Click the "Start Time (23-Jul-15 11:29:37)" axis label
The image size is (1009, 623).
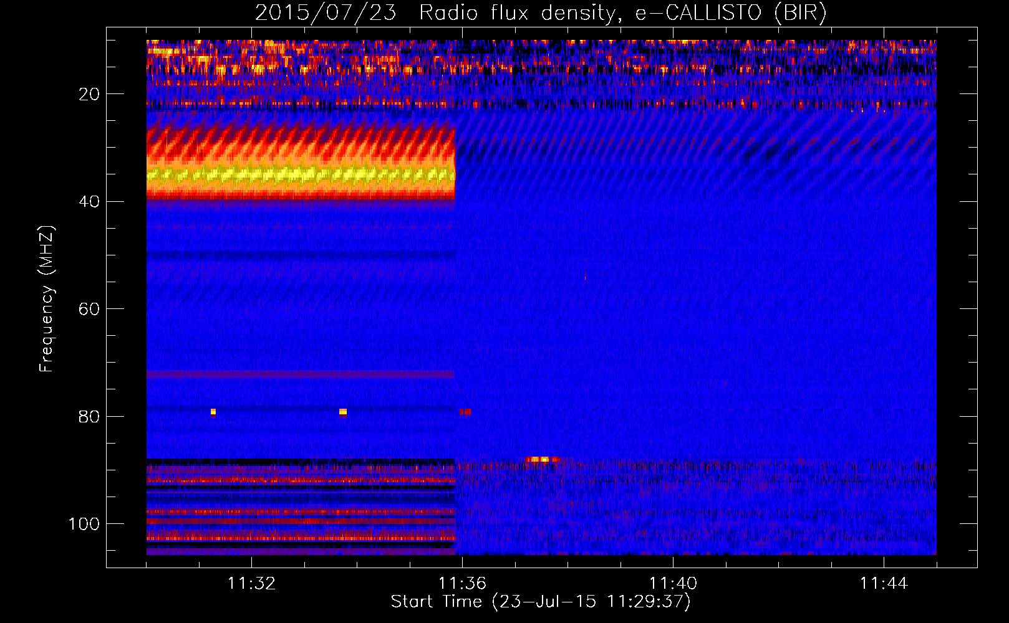(541, 602)
